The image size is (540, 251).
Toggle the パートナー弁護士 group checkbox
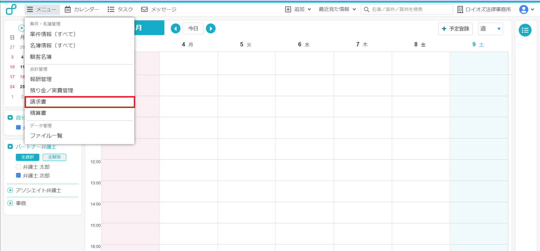coord(10,146)
